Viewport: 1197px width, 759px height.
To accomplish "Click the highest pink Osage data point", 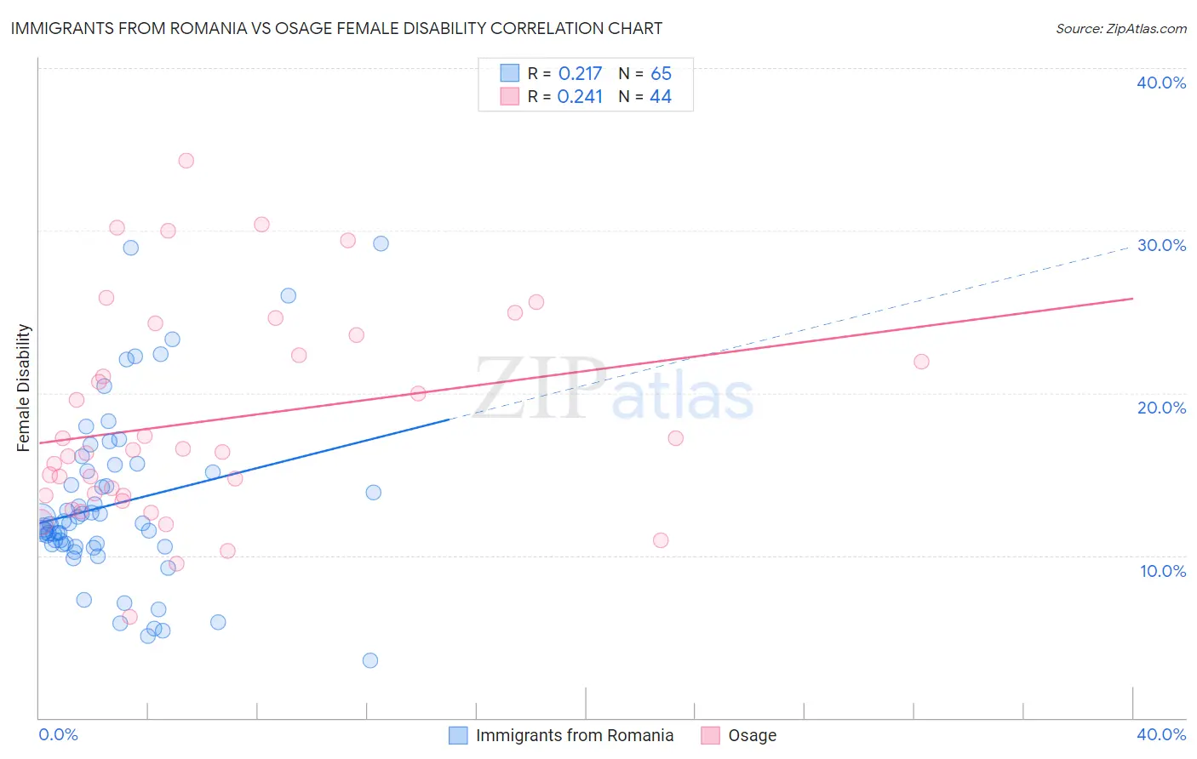I will pos(186,161).
